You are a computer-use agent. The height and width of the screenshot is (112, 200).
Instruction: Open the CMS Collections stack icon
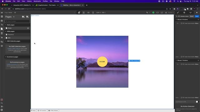(x=2, y=33)
